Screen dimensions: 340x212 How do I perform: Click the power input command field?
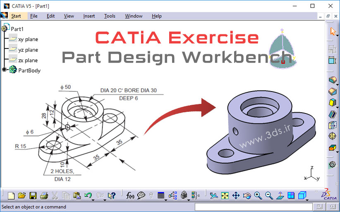254,207
